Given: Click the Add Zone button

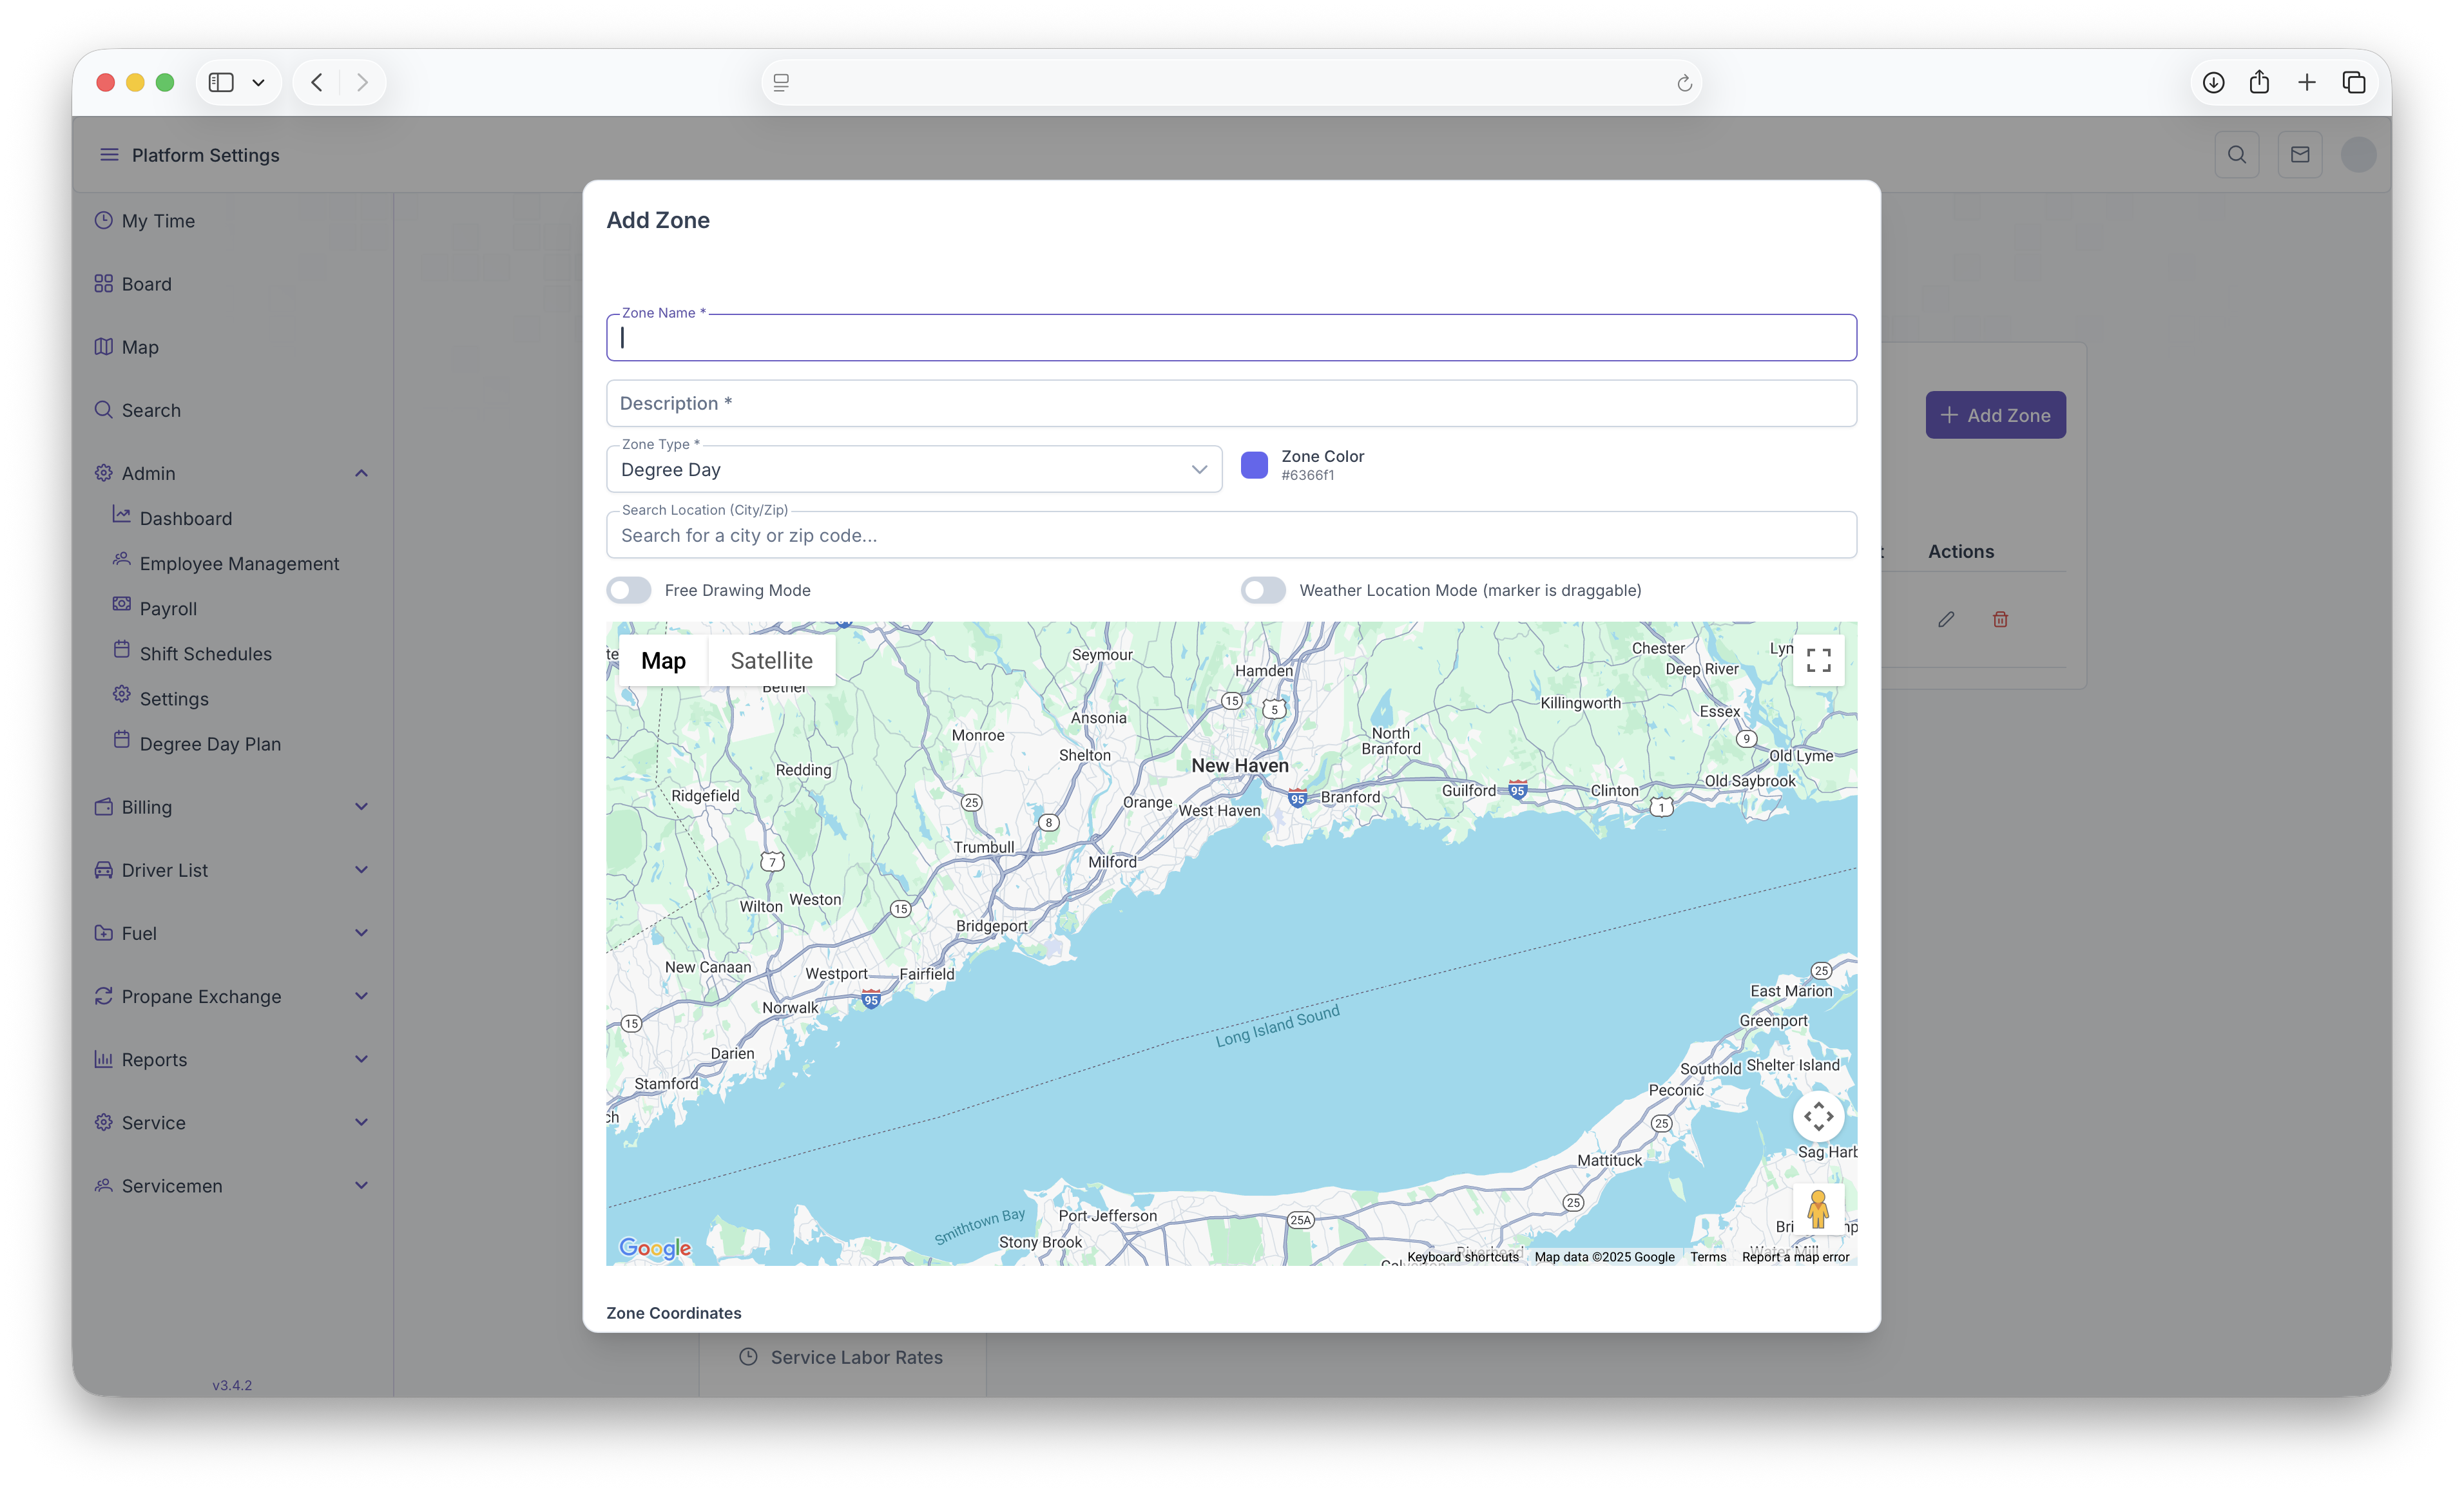Looking at the screenshot, I should (x=1995, y=415).
